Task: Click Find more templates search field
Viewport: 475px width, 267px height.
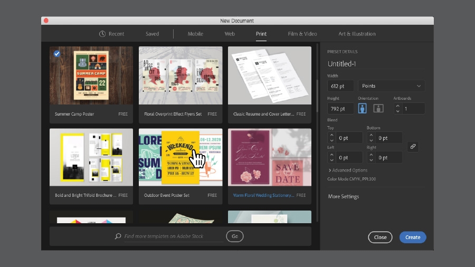Action: coord(174,236)
